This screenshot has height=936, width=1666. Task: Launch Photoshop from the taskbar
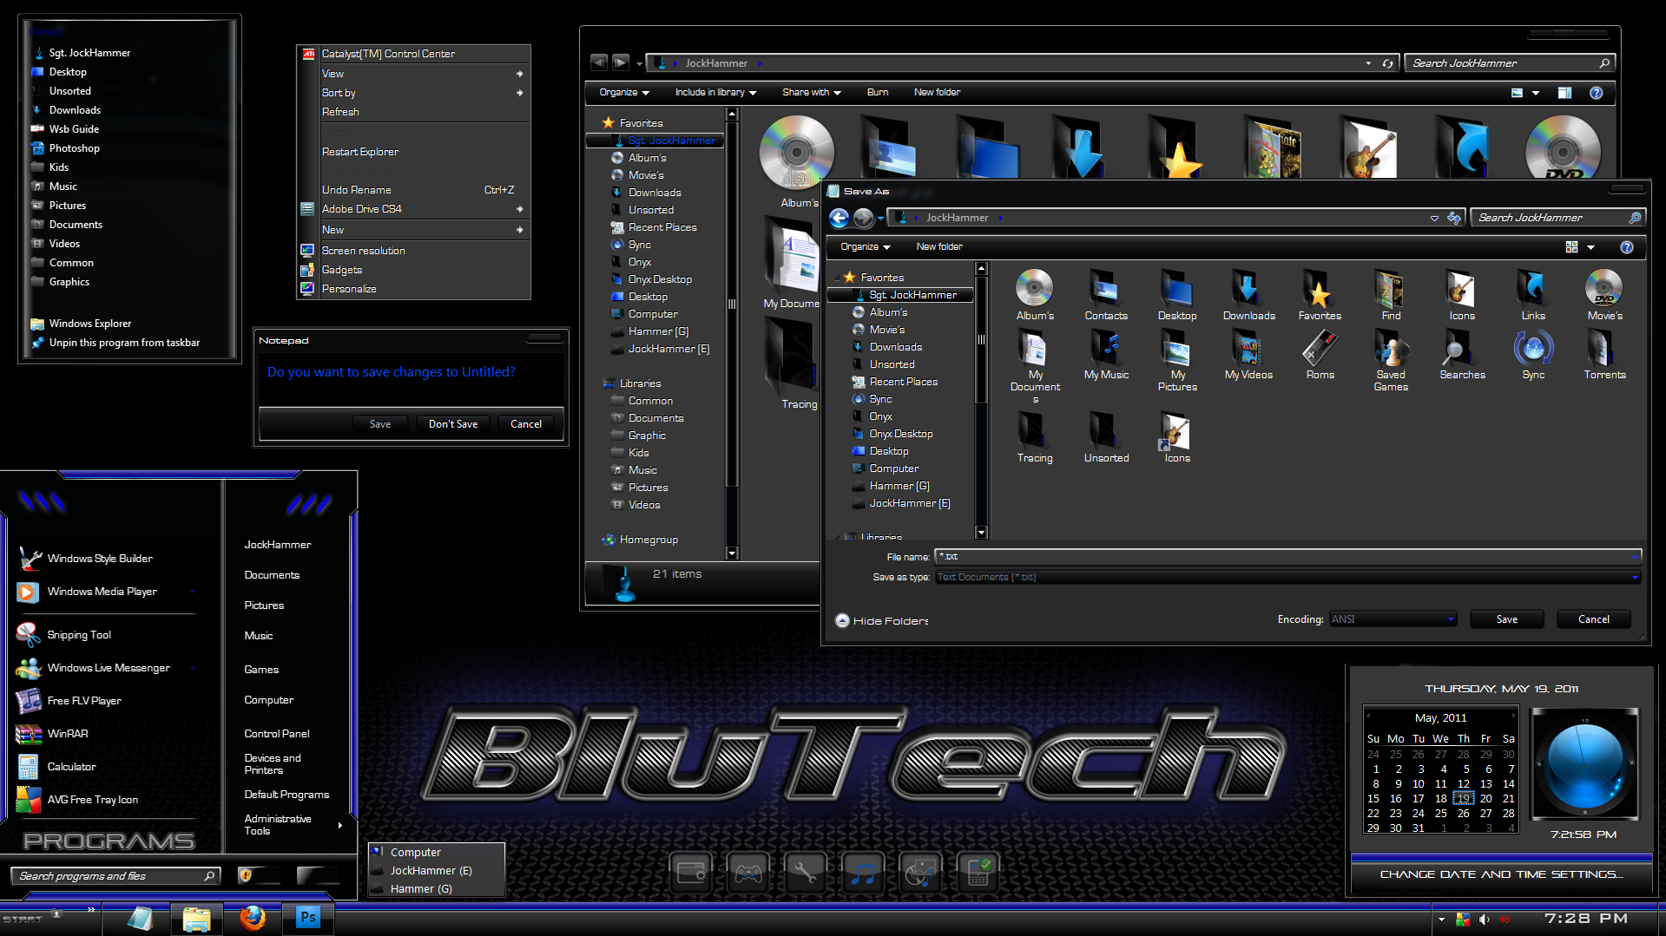coord(308,918)
